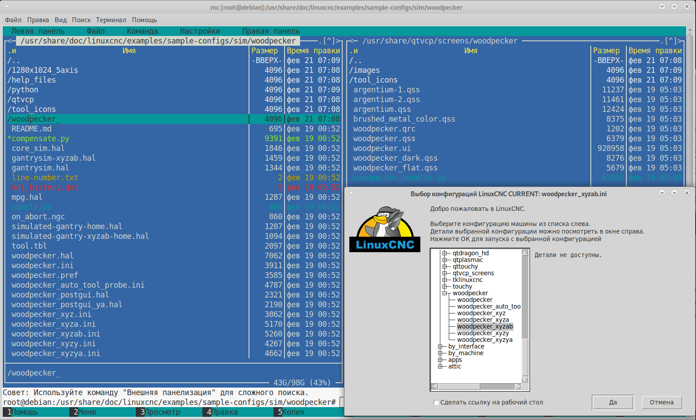Expand the qtplasmac tree node
Image resolution: width=696 pixels, height=420 pixels.
tap(444, 260)
